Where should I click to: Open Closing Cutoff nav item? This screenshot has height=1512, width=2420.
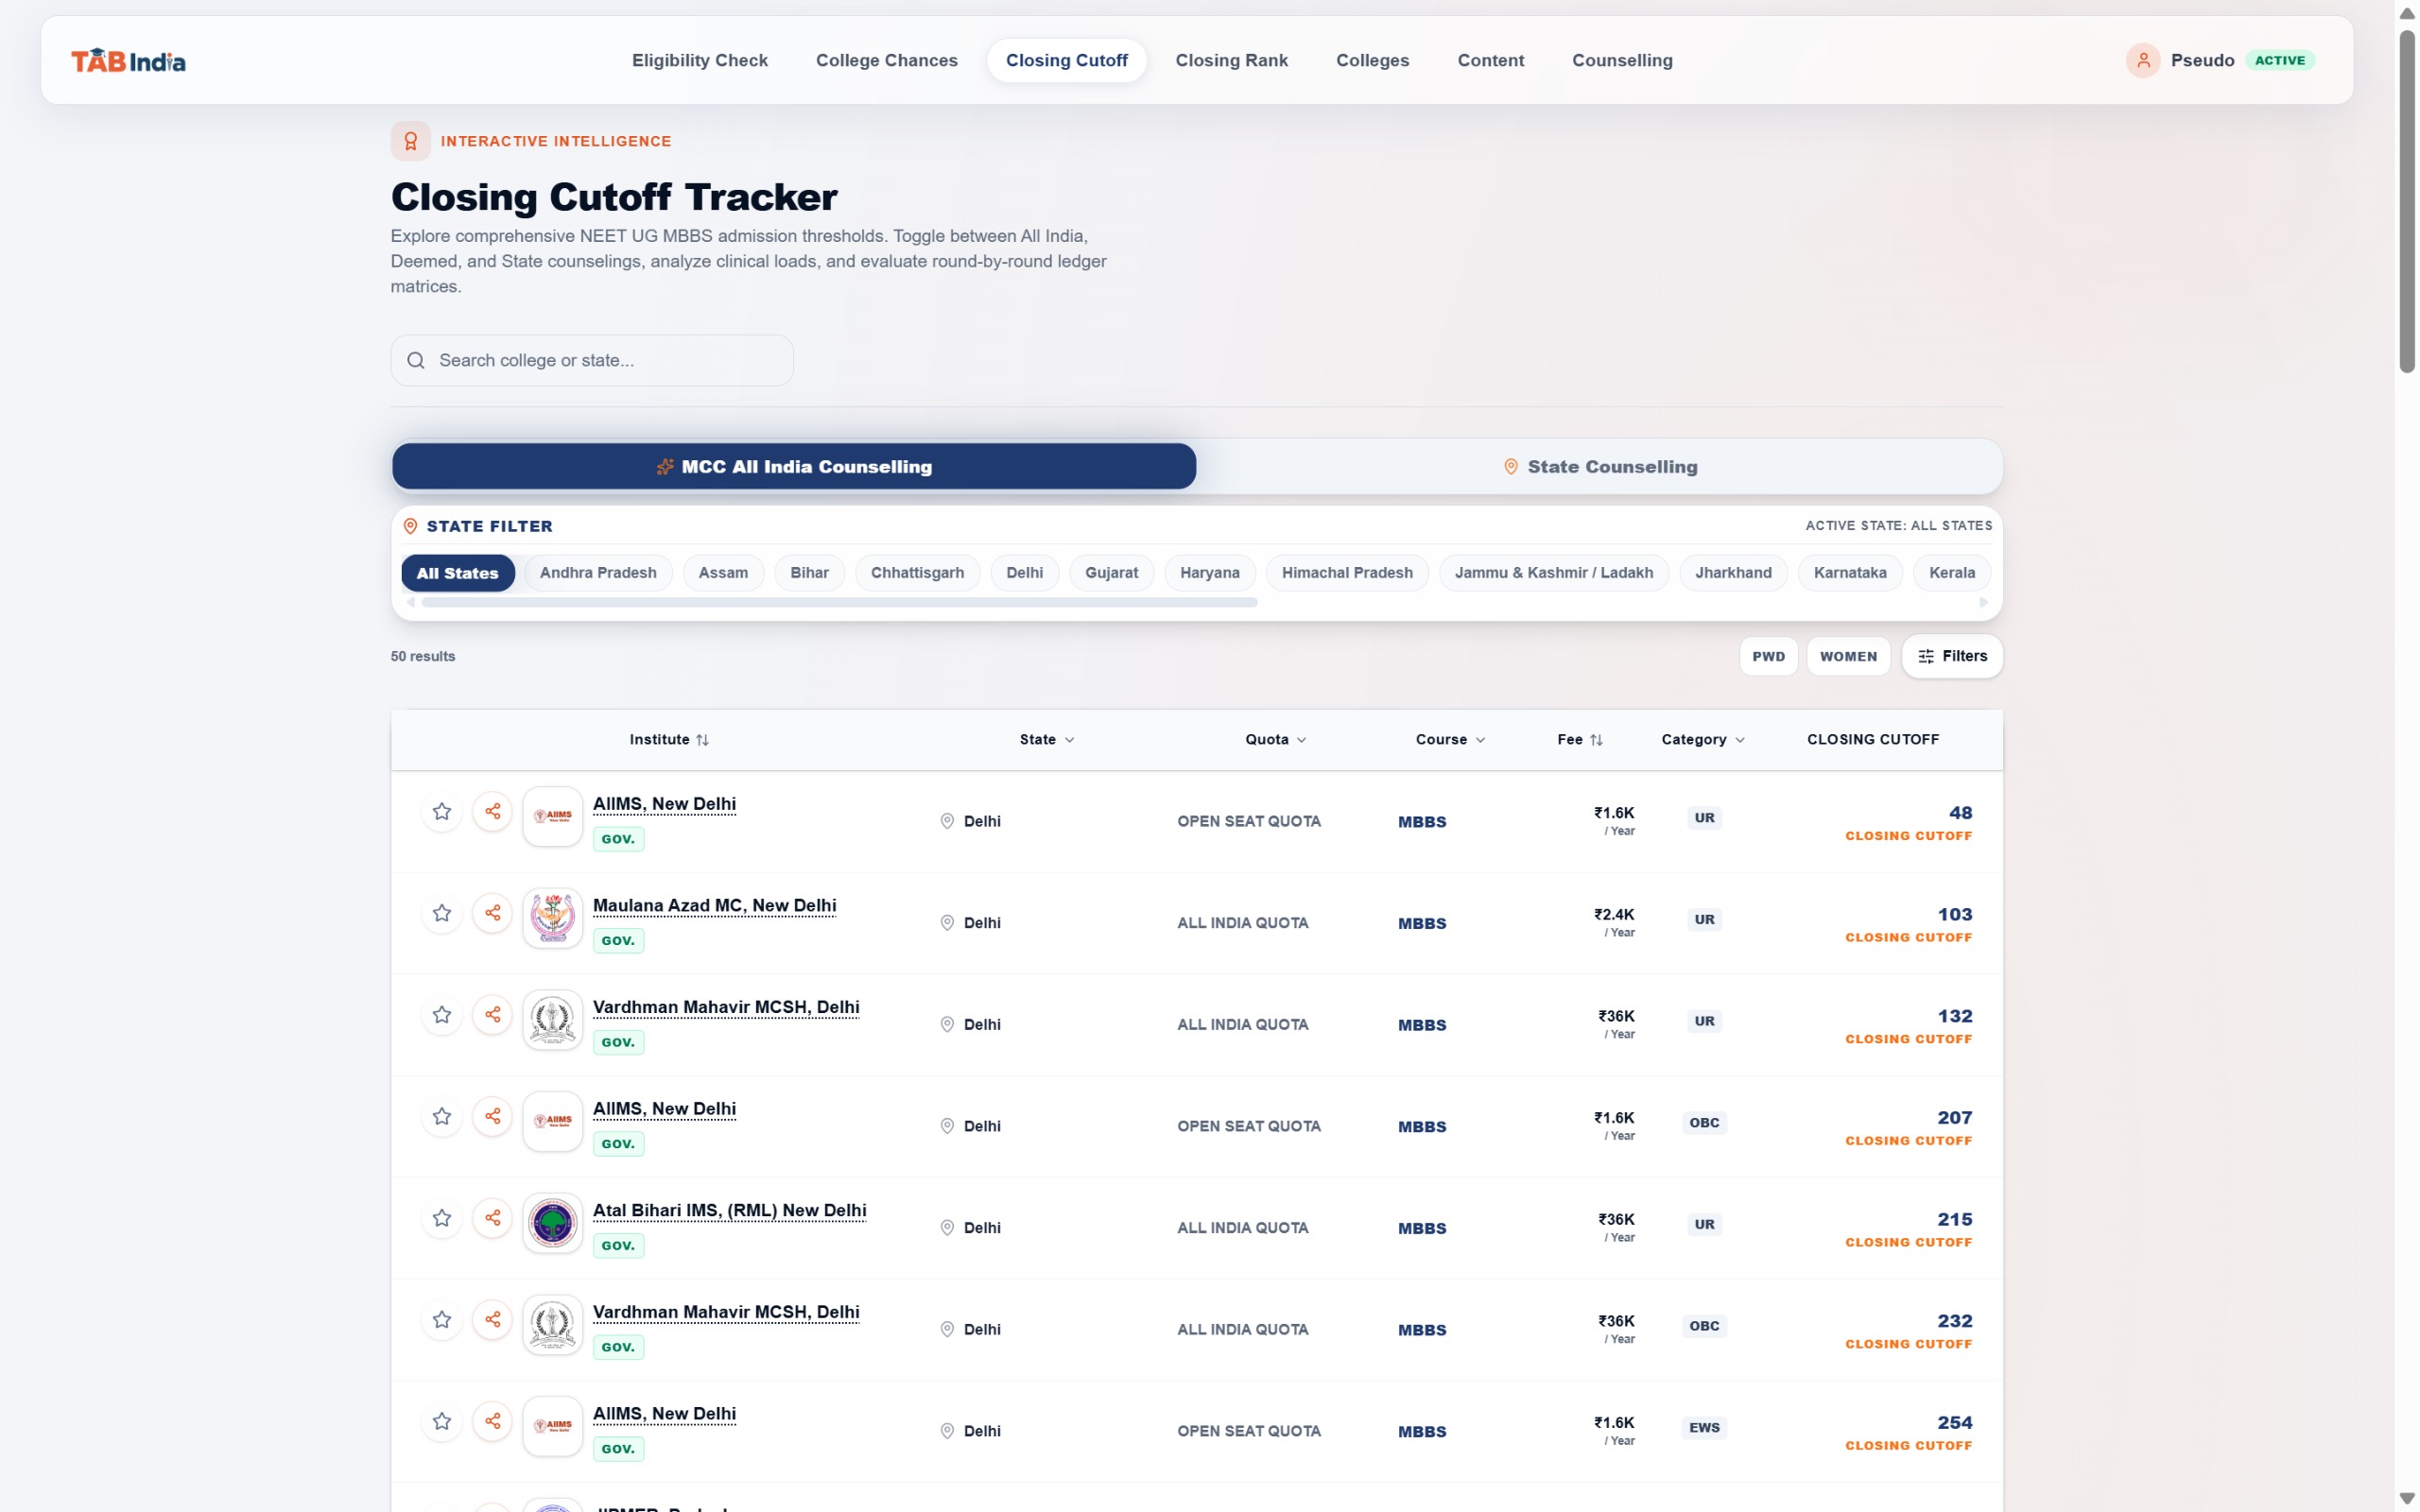(x=1067, y=60)
